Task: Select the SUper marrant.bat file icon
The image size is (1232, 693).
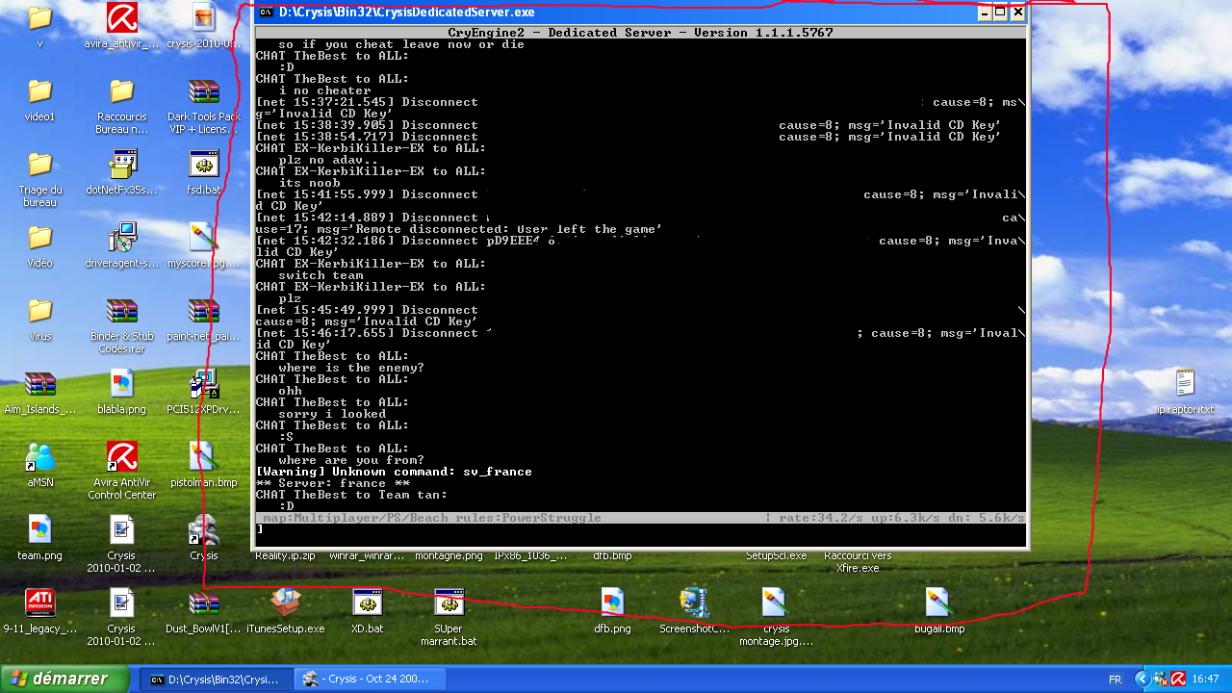Action: [x=449, y=603]
